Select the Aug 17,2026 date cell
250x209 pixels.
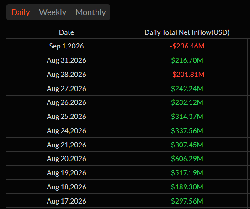point(66,201)
